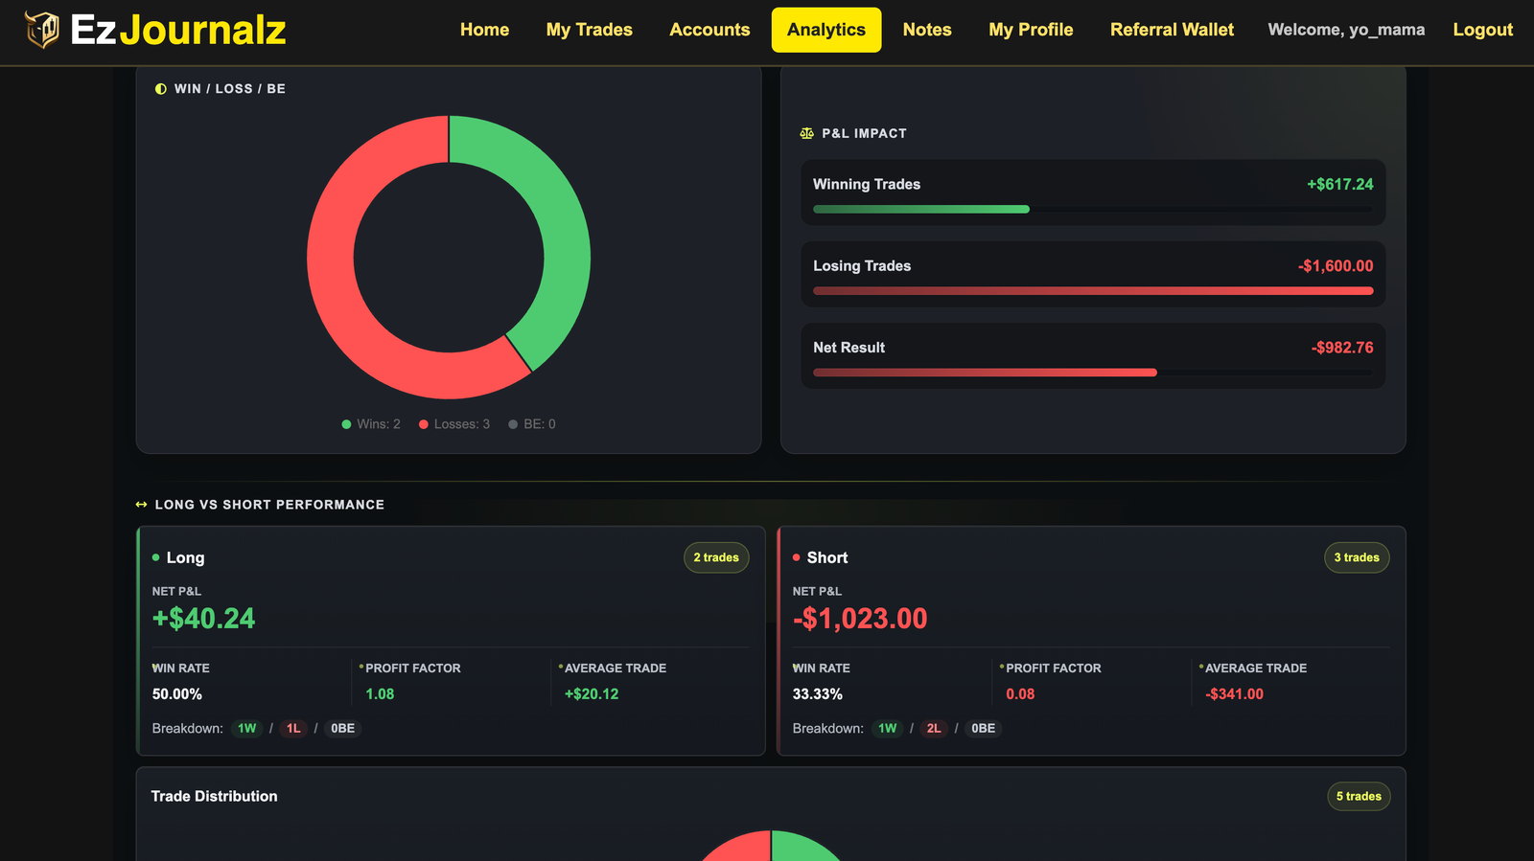
Task: Click the -$1,600.00 Losing Trades value
Action: click(x=1336, y=266)
